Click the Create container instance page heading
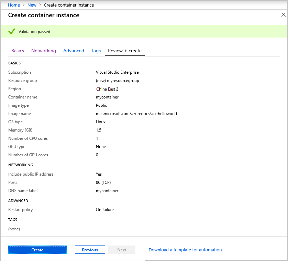 44,15
